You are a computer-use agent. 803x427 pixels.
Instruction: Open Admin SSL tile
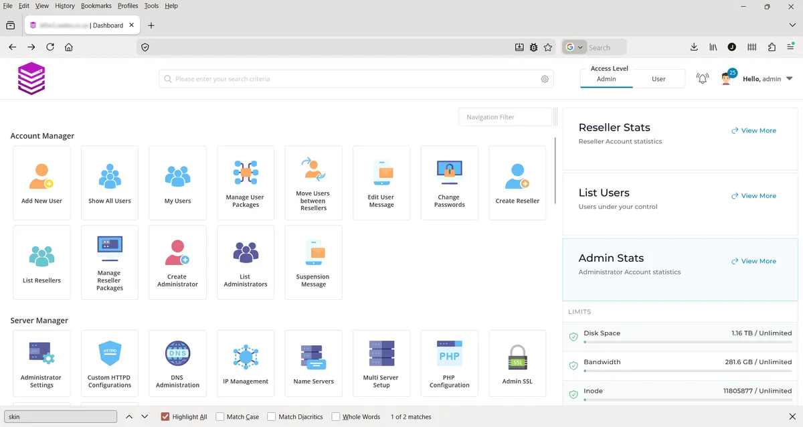point(517,363)
